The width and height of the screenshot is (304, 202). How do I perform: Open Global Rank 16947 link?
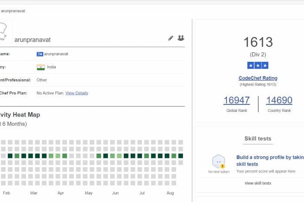click(236, 100)
